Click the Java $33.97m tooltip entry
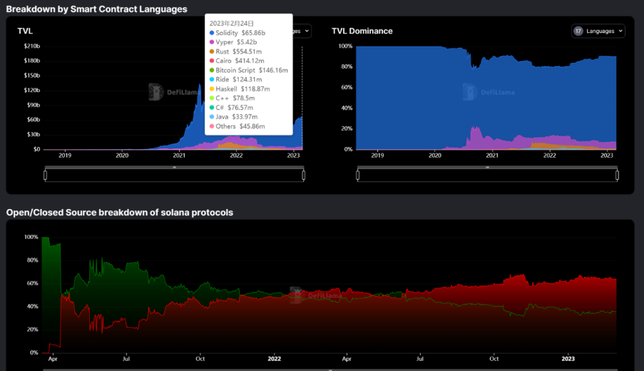 click(233, 117)
